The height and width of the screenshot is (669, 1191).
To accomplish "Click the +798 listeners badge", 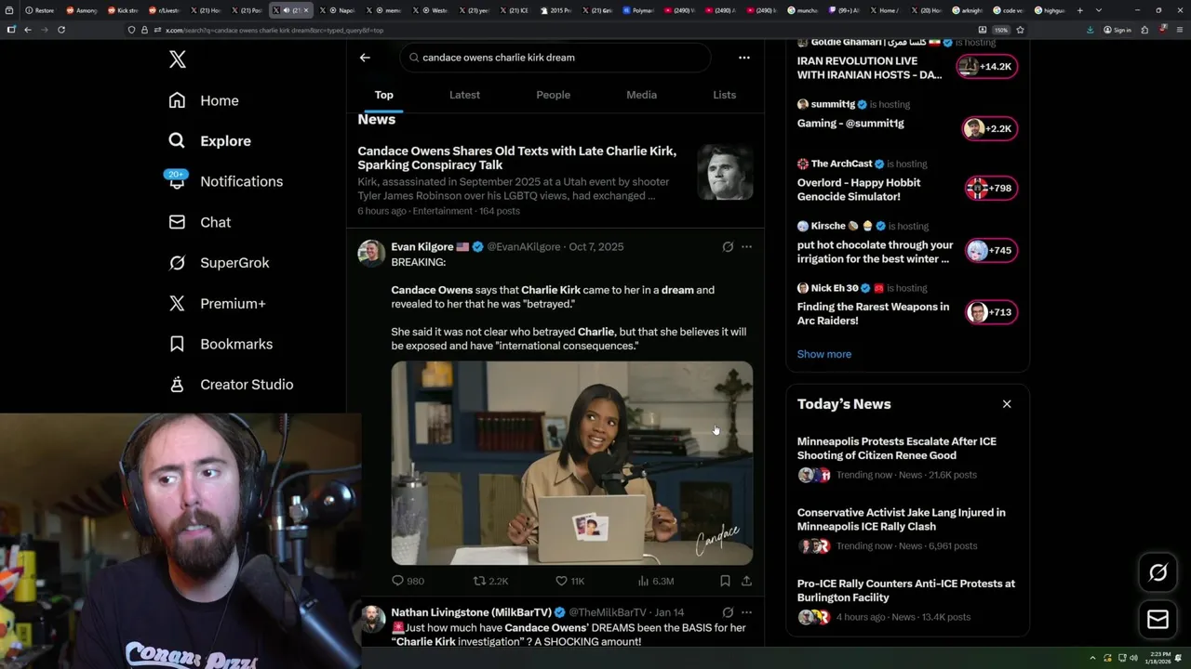I will pos(991,189).
